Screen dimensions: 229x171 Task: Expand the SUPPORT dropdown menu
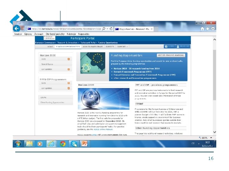pos(122,47)
